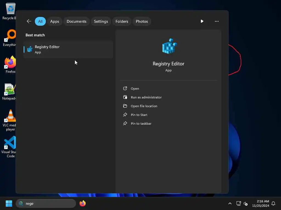Select the Firefox desktop shortcut

(10, 65)
